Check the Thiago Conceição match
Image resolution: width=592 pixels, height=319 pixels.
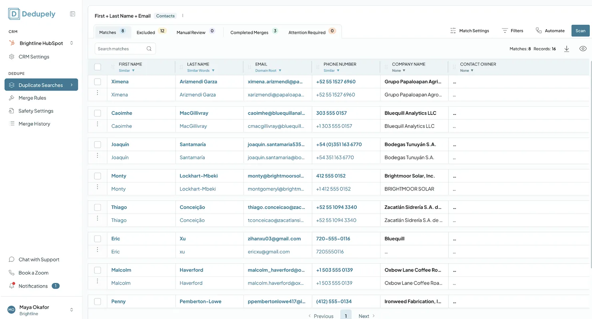tap(98, 207)
